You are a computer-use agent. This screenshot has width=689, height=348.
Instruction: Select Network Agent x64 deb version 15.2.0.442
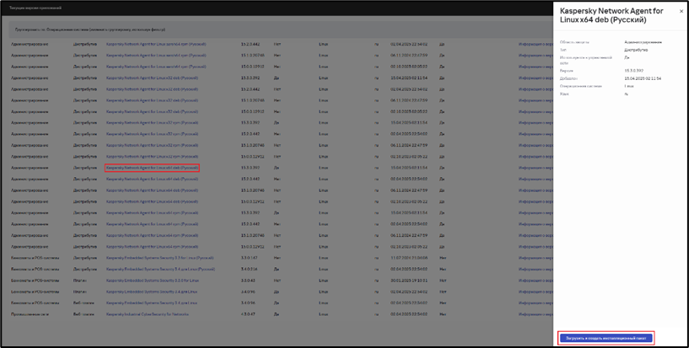(x=152, y=179)
